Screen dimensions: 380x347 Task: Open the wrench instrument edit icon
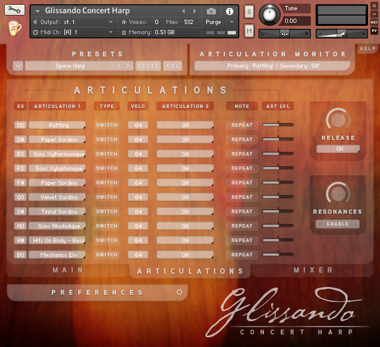click(14, 10)
